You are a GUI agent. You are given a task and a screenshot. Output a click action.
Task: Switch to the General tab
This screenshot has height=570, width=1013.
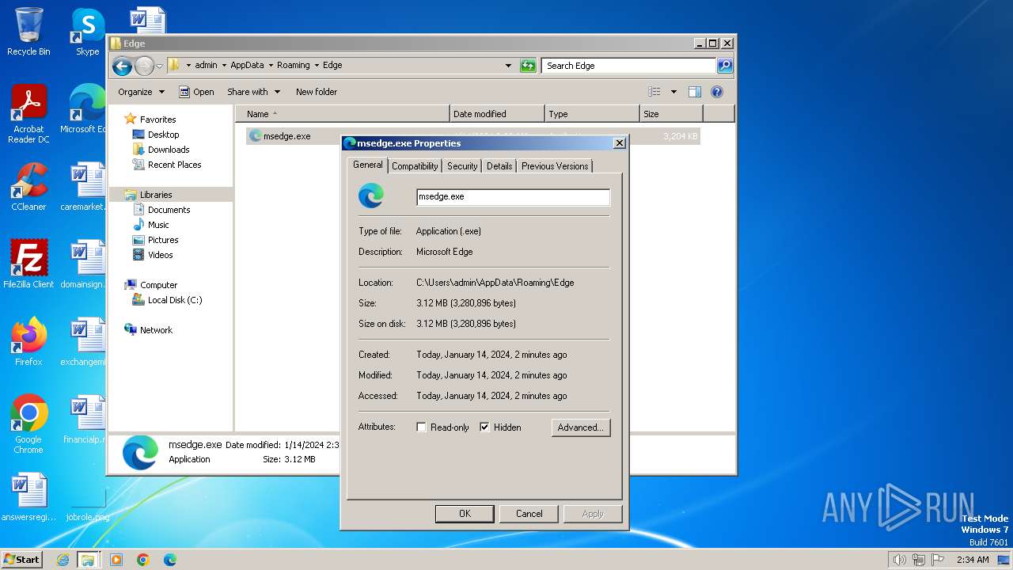tap(367, 165)
